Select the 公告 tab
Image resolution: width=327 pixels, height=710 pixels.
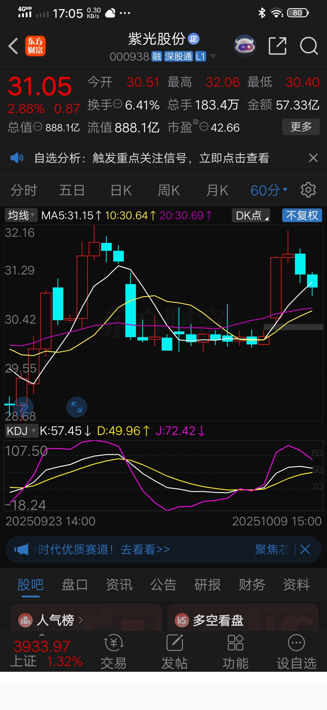coord(163,585)
